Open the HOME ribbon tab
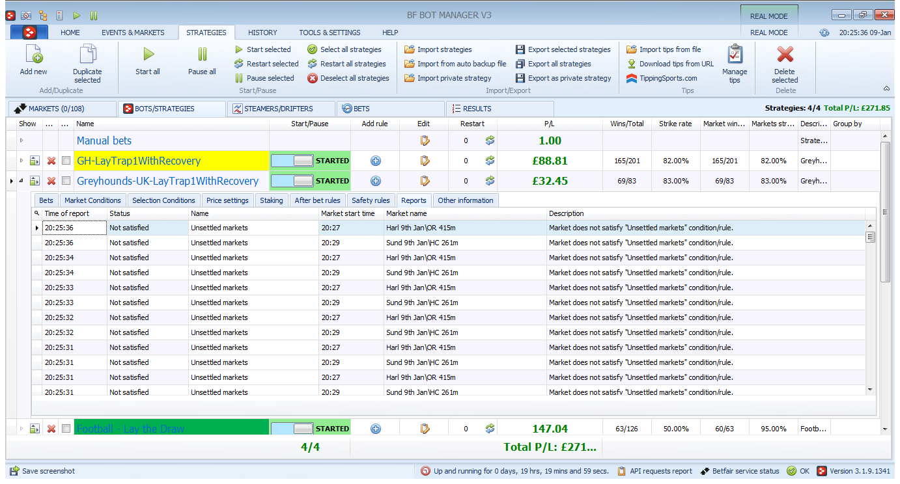This screenshot has height=484, width=900. point(70,33)
